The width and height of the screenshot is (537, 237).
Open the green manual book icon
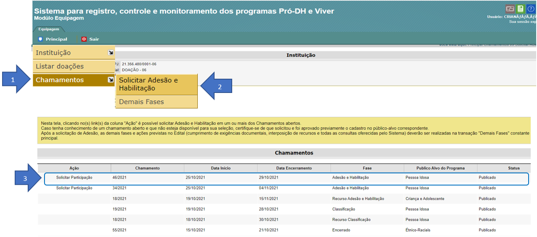[521, 9]
